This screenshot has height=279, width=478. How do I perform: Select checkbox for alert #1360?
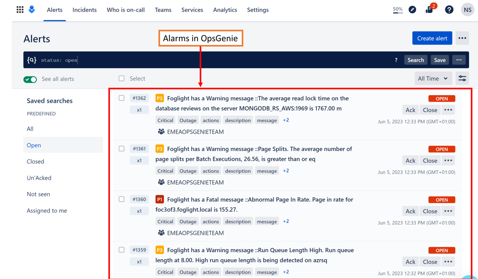pyautogui.click(x=122, y=199)
